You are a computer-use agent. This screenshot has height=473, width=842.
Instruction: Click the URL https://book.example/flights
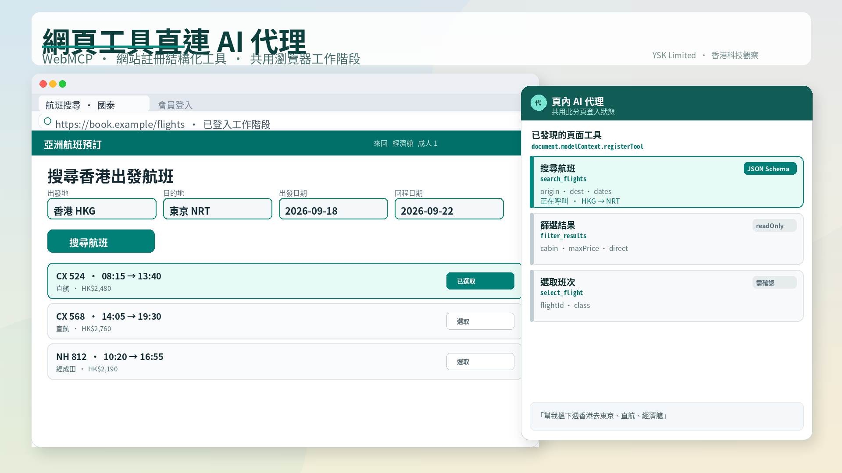[x=120, y=124]
